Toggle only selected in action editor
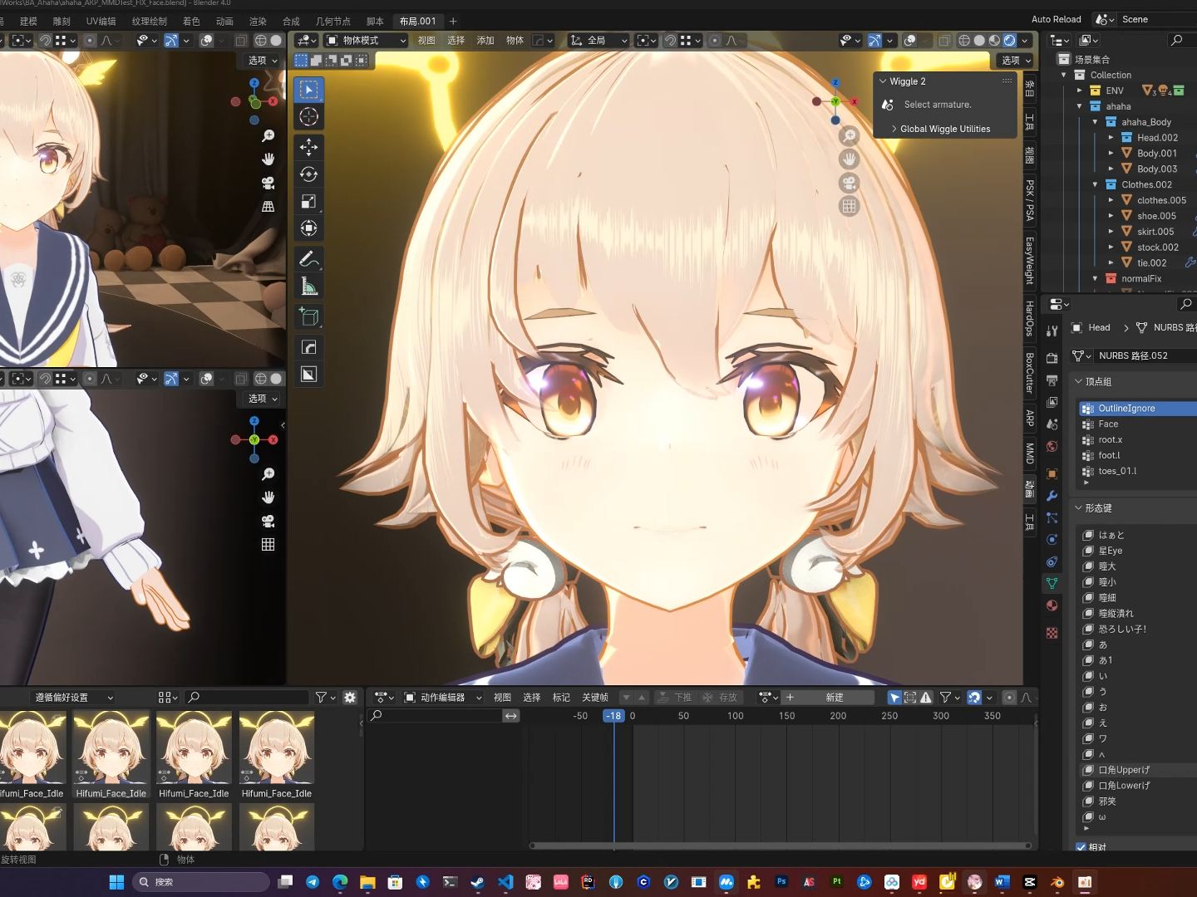This screenshot has height=897, width=1197. pyautogui.click(x=894, y=698)
